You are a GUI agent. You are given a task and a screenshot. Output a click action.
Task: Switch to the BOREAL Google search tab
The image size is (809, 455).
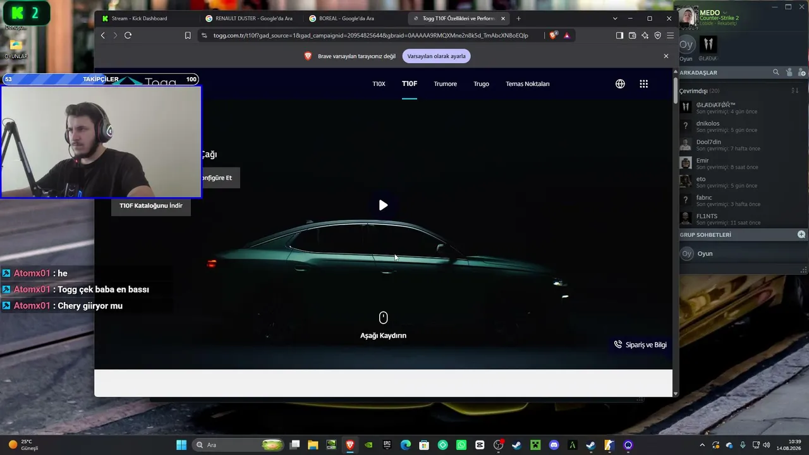click(x=354, y=18)
